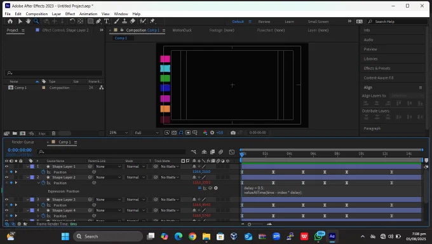Toggle Position stopwatch for Shape Layer 1
432x244 pixels.
[43, 172]
